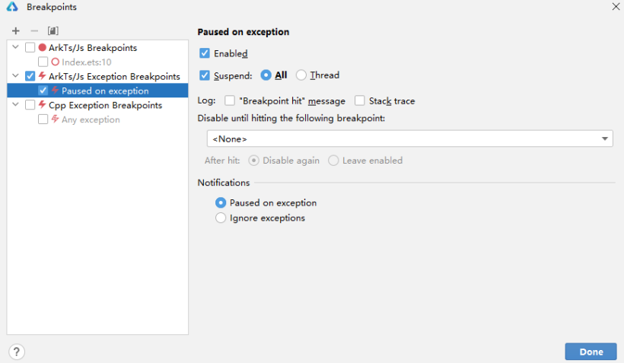Open the <None> breakpoint dropdown
This screenshot has height=363, width=624.
pos(409,139)
